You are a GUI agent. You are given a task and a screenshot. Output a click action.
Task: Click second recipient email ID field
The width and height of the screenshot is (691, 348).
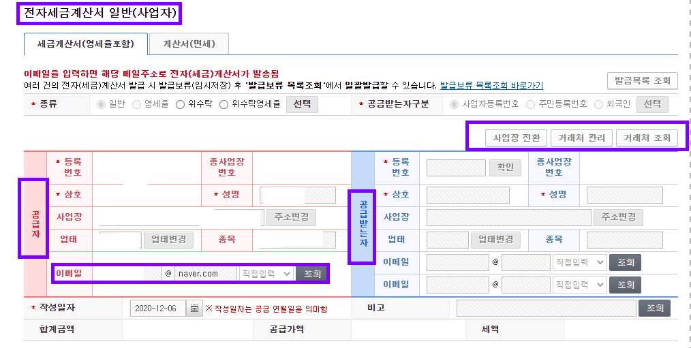click(458, 285)
